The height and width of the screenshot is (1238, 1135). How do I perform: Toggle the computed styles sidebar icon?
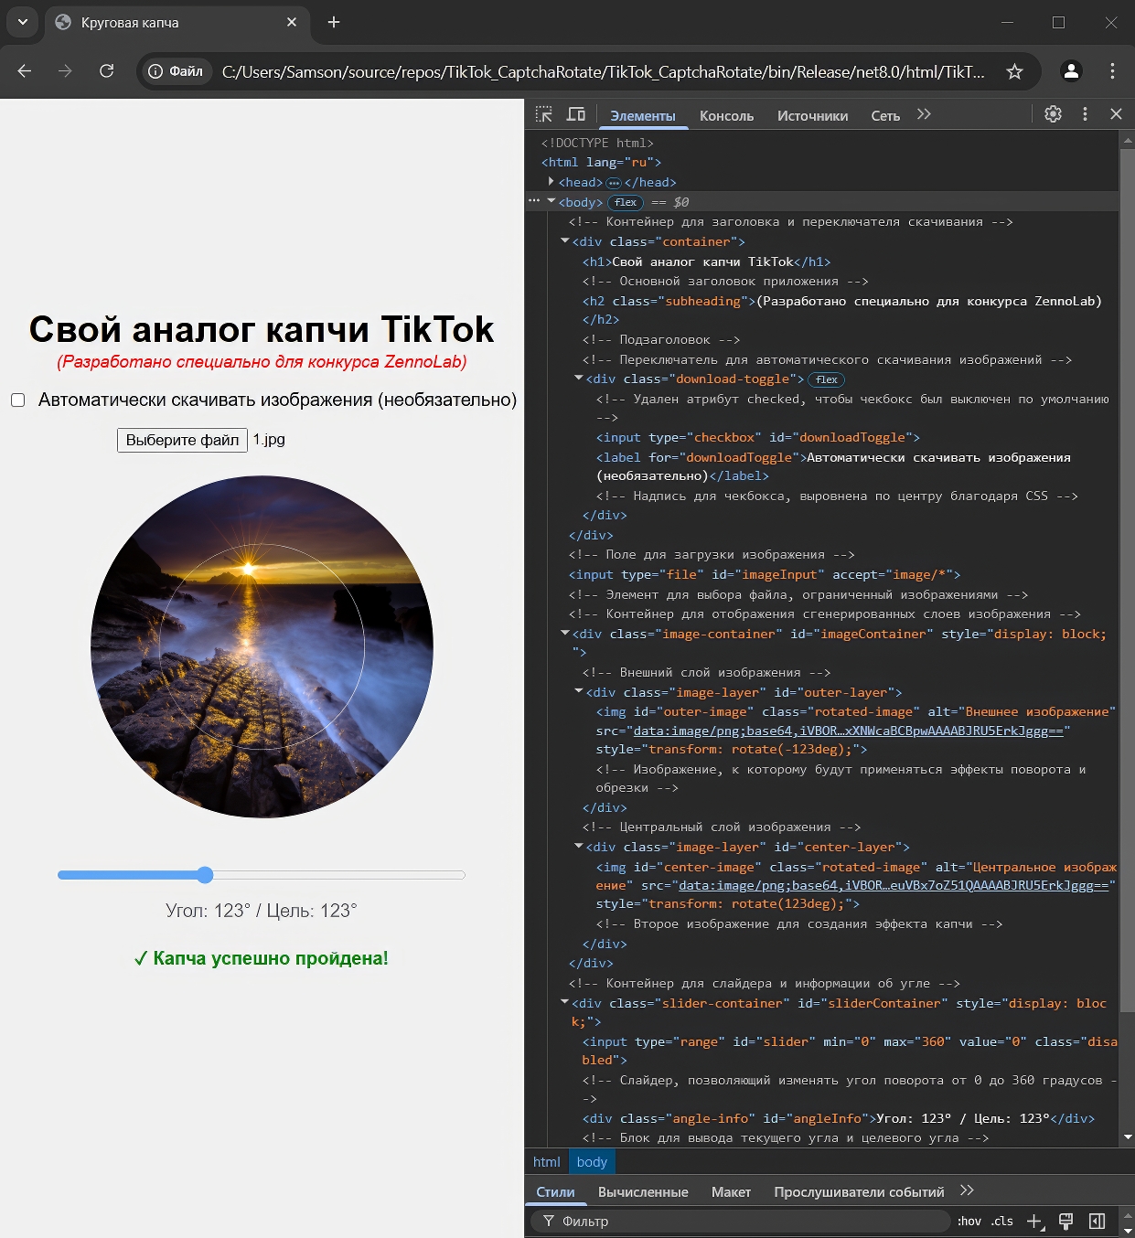point(1097,1222)
